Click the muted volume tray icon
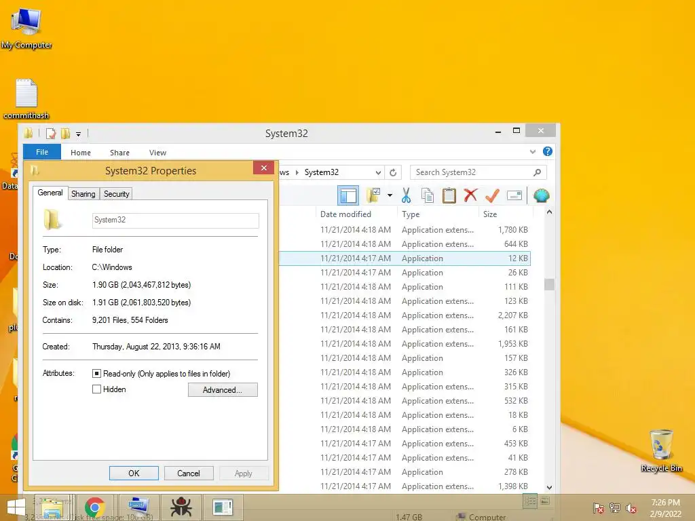 [x=631, y=508]
